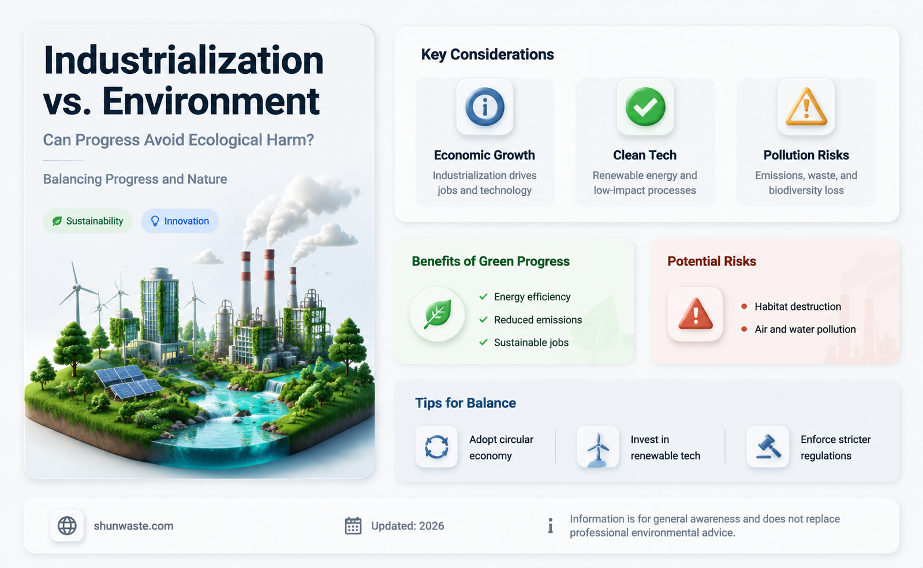Viewport: 923px width, 568px height.
Task: Click the blue info icon above Economic Growth
Action: [484, 107]
